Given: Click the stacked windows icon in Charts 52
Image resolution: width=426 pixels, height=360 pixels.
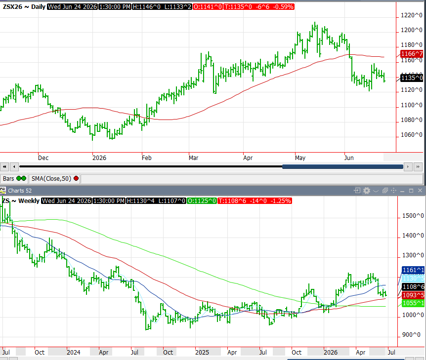Looking at the screenshot, I should (x=385, y=191).
